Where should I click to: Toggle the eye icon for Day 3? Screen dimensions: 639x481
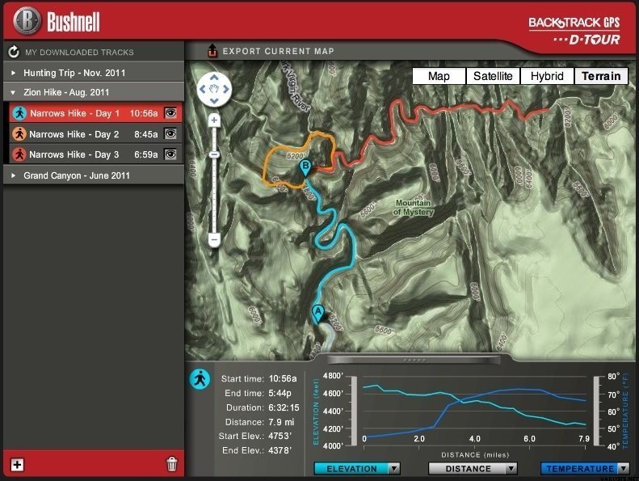pyautogui.click(x=170, y=154)
